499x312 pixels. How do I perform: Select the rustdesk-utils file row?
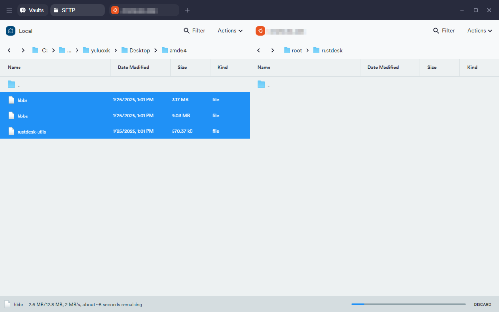125,131
